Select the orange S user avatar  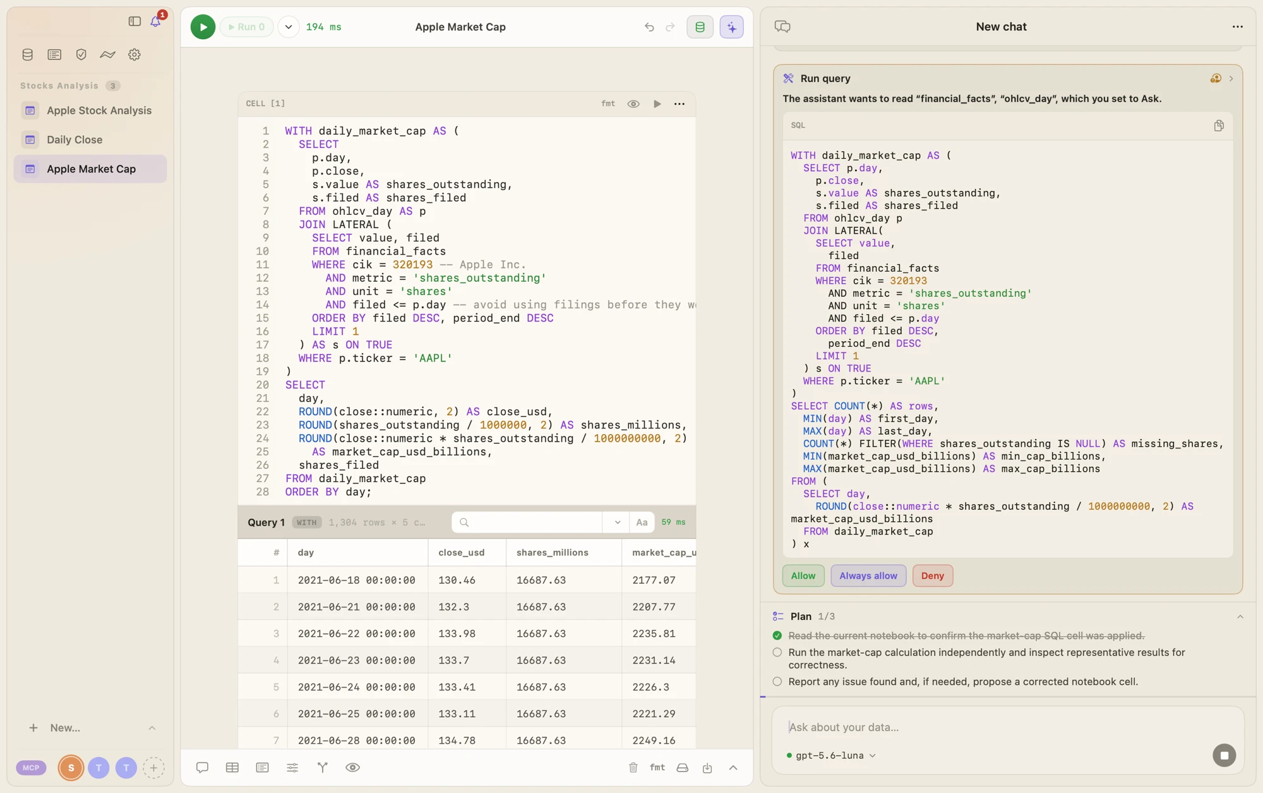point(71,768)
